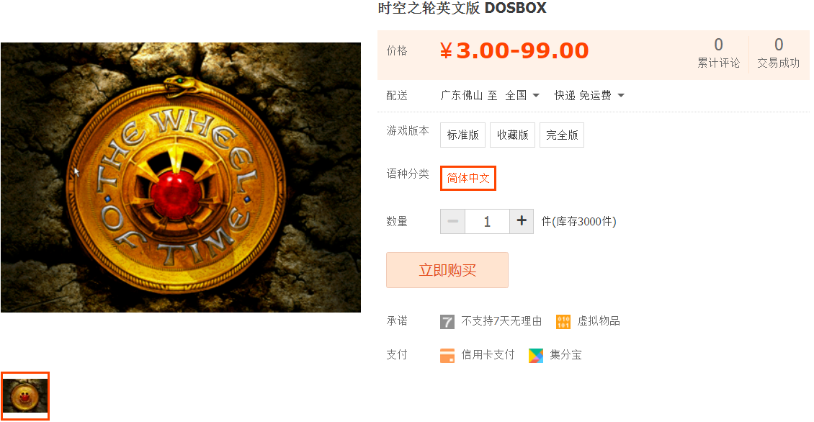Viewport: 814px width, 422px height.
Task: Select the 完全版 game version option
Action: click(x=562, y=135)
